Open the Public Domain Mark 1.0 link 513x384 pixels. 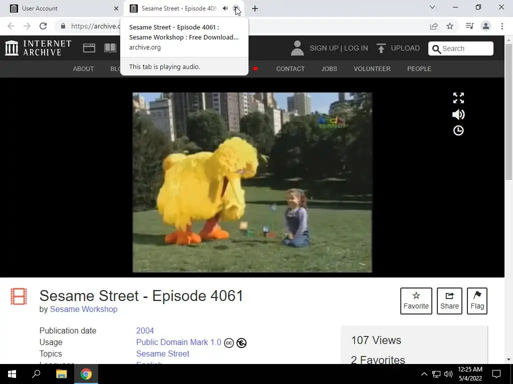tap(179, 342)
